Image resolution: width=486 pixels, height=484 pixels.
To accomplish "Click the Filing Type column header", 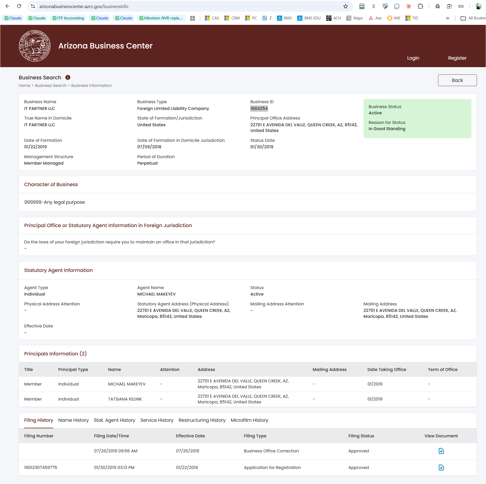I will pyautogui.click(x=255, y=436).
